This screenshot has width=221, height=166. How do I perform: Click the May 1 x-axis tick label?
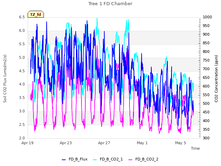(142, 143)
